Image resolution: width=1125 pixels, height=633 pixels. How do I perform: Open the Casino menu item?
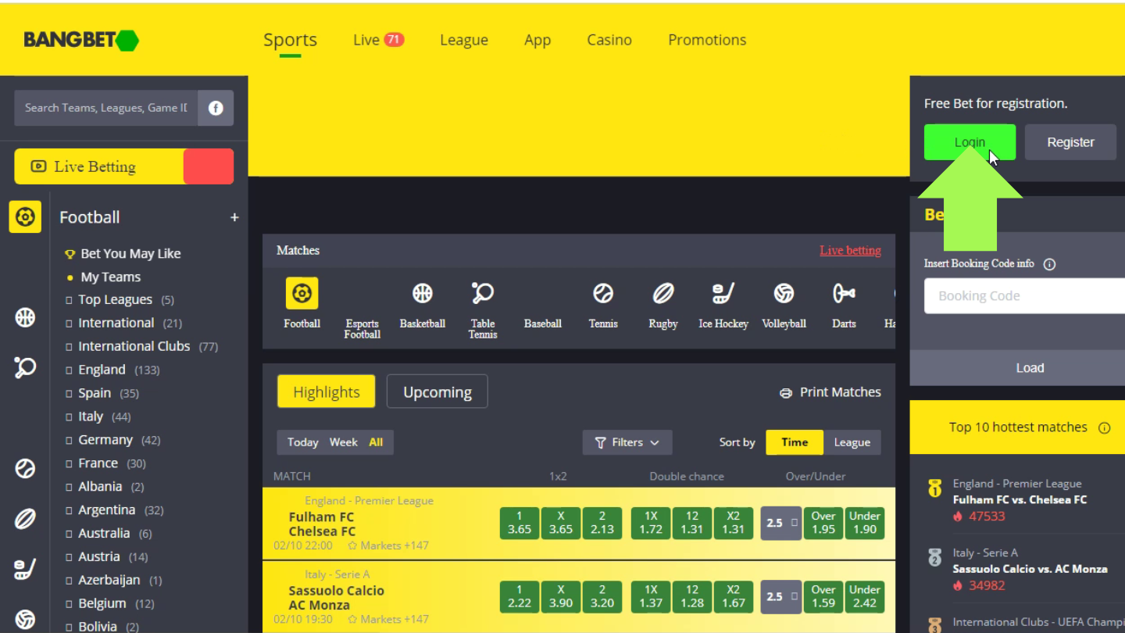coord(609,40)
